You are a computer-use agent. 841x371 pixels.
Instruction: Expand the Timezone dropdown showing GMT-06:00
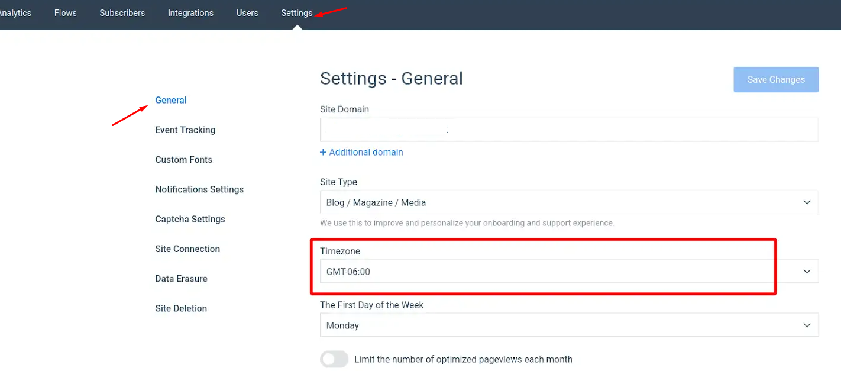point(568,272)
